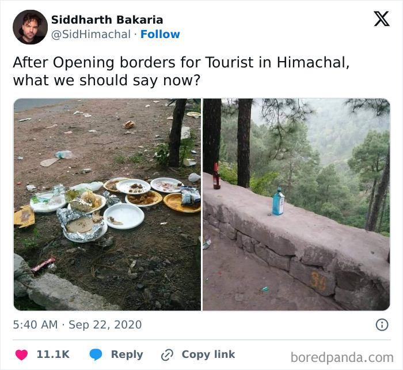Screen dimensions: 403x370
Task: Open the Sep 22, 2020 date link
Action: pos(105,324)
